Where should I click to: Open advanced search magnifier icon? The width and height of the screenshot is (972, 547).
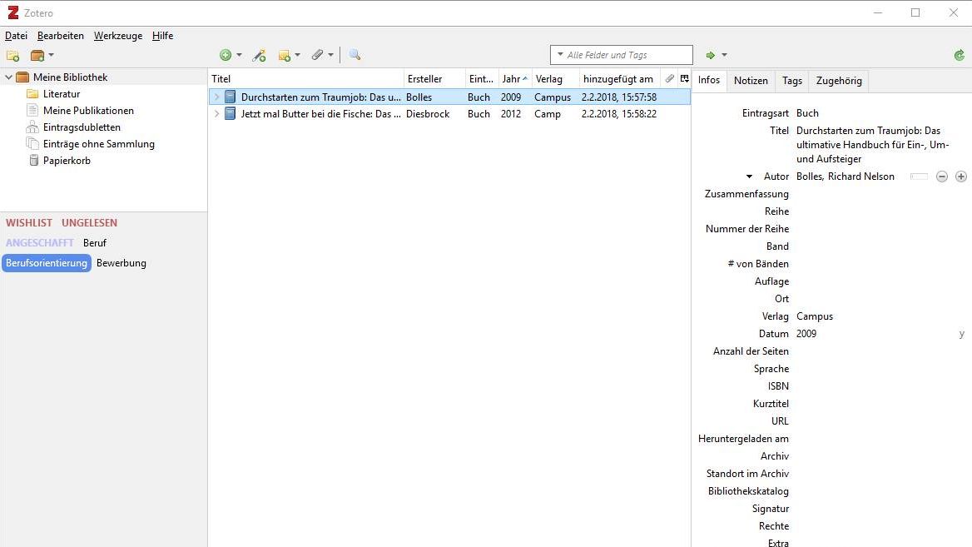pyautogui.click(x=355, y=56)
